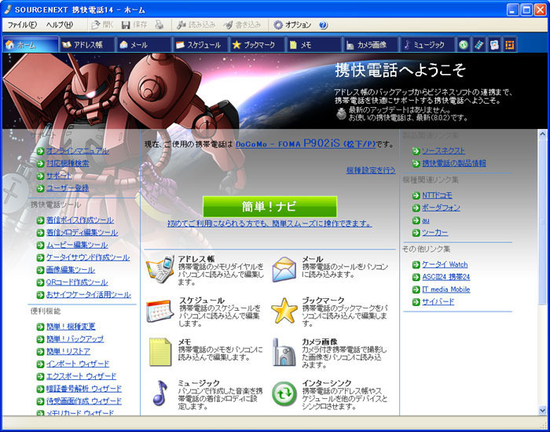Click the scrollbar down arrow
Image resolution: width=550 pixels, height=432 pixels.
542,410
